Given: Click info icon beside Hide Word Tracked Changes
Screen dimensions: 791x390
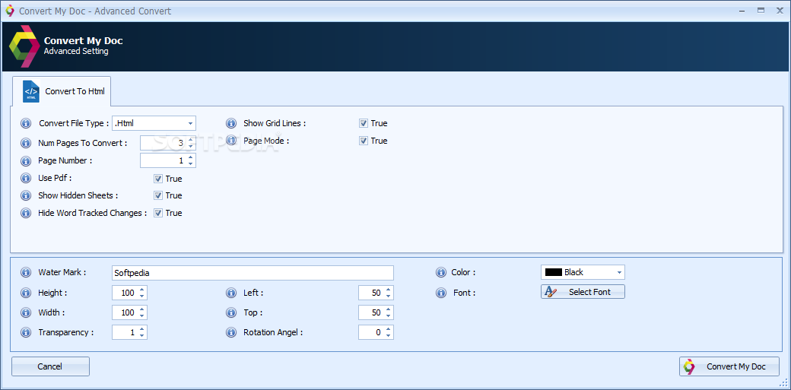Looking at the screenshot, I should click(26, 213).
